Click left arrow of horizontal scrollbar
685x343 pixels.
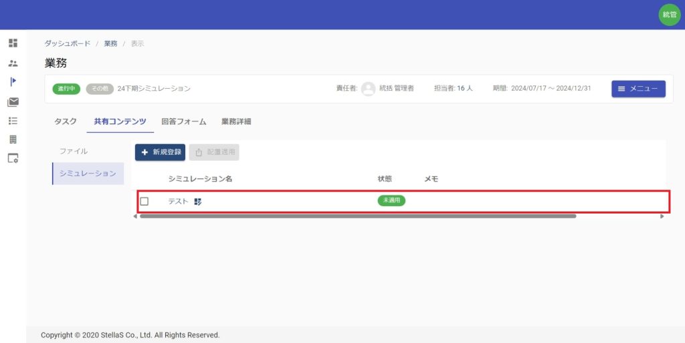click(x=134, y=216)
